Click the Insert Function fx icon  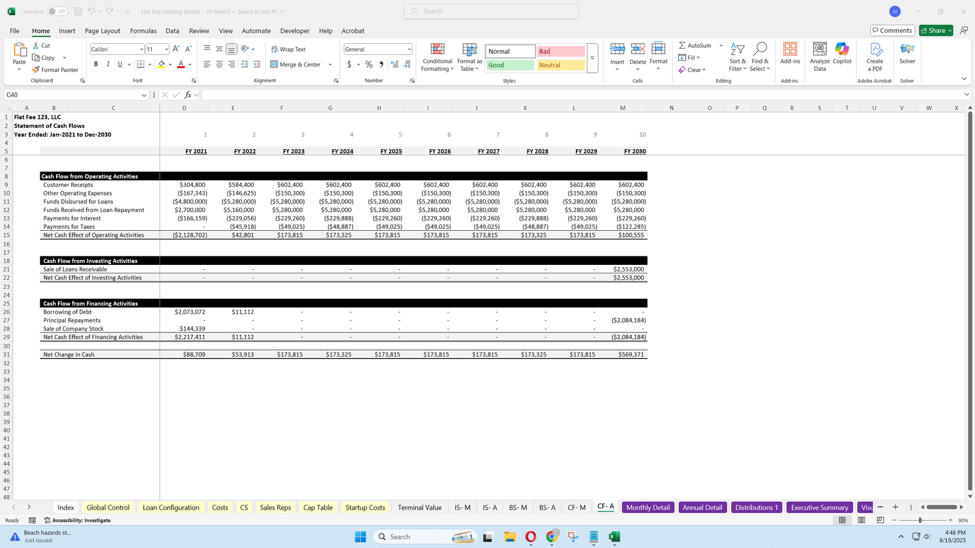point(188,95)
